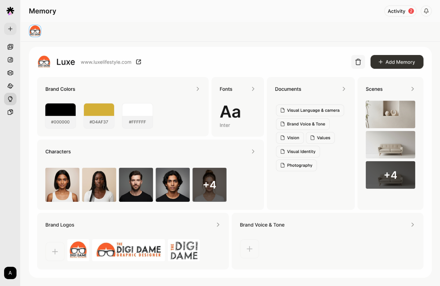
Task: Open the scene with wall niche and vases
Action: pos(390,114)
